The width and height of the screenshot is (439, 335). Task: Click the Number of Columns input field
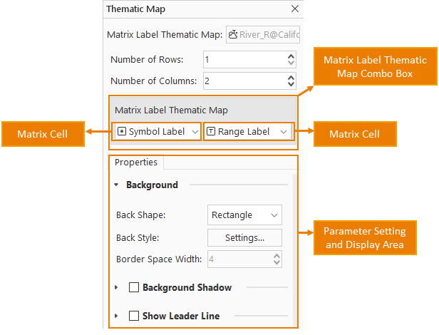pyautogui.click(x=244, y=81)
